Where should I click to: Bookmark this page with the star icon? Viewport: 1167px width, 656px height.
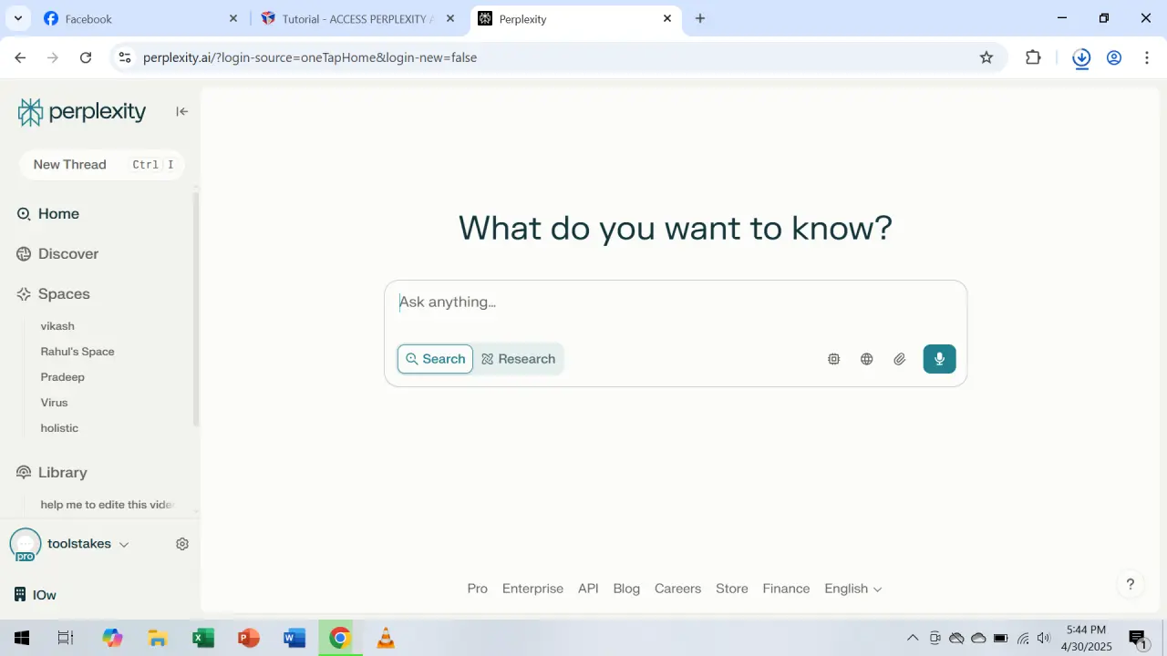click(x=986, y=57)
